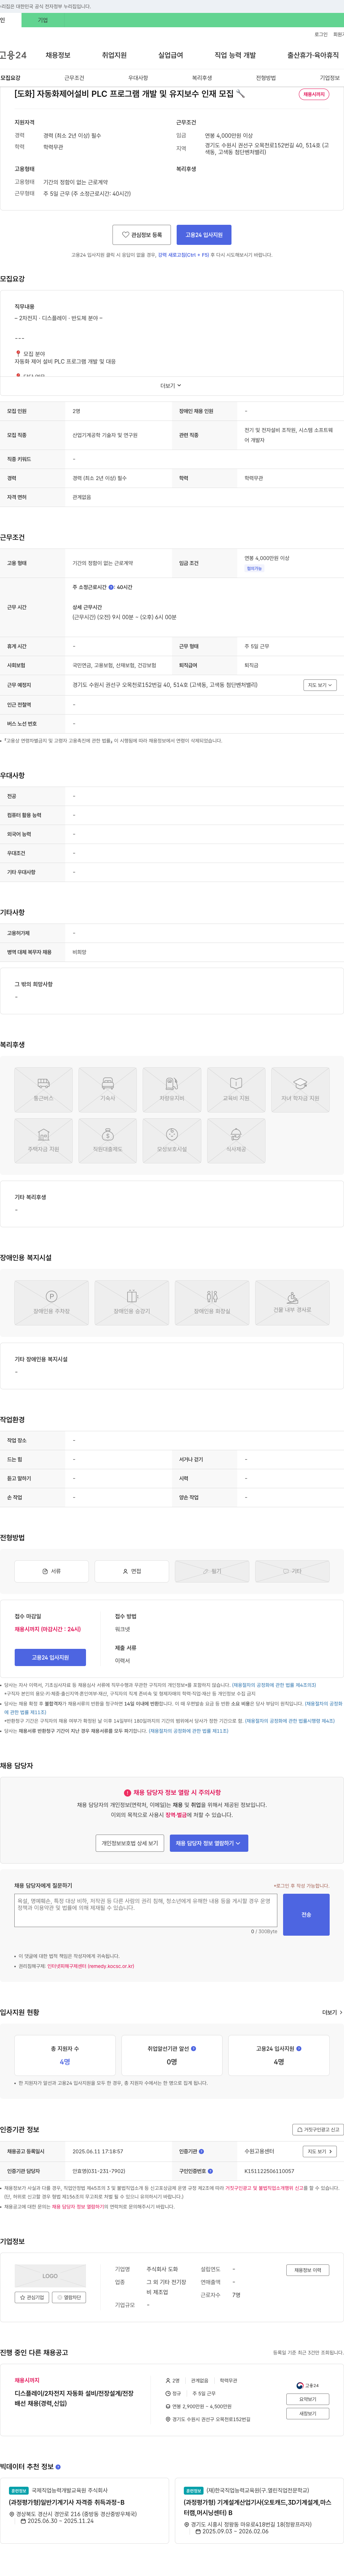Click info icon beside 구인인증번호 label
The image size is (344, 2576).
click(x=210, y=2171)
